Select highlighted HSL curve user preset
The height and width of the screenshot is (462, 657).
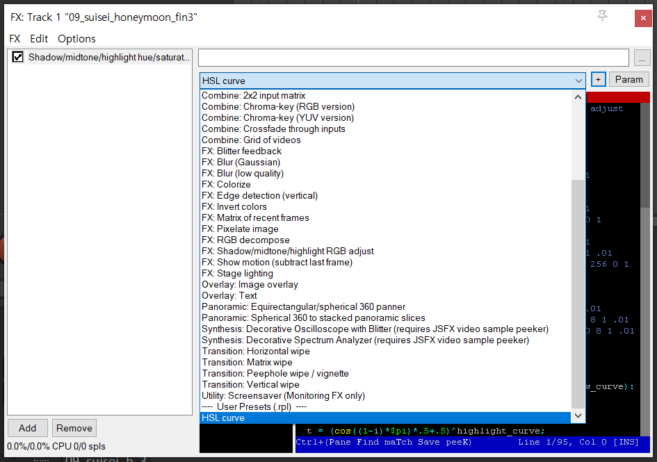point(385,418)
